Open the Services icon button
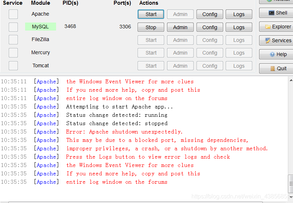 click(268, 40)
